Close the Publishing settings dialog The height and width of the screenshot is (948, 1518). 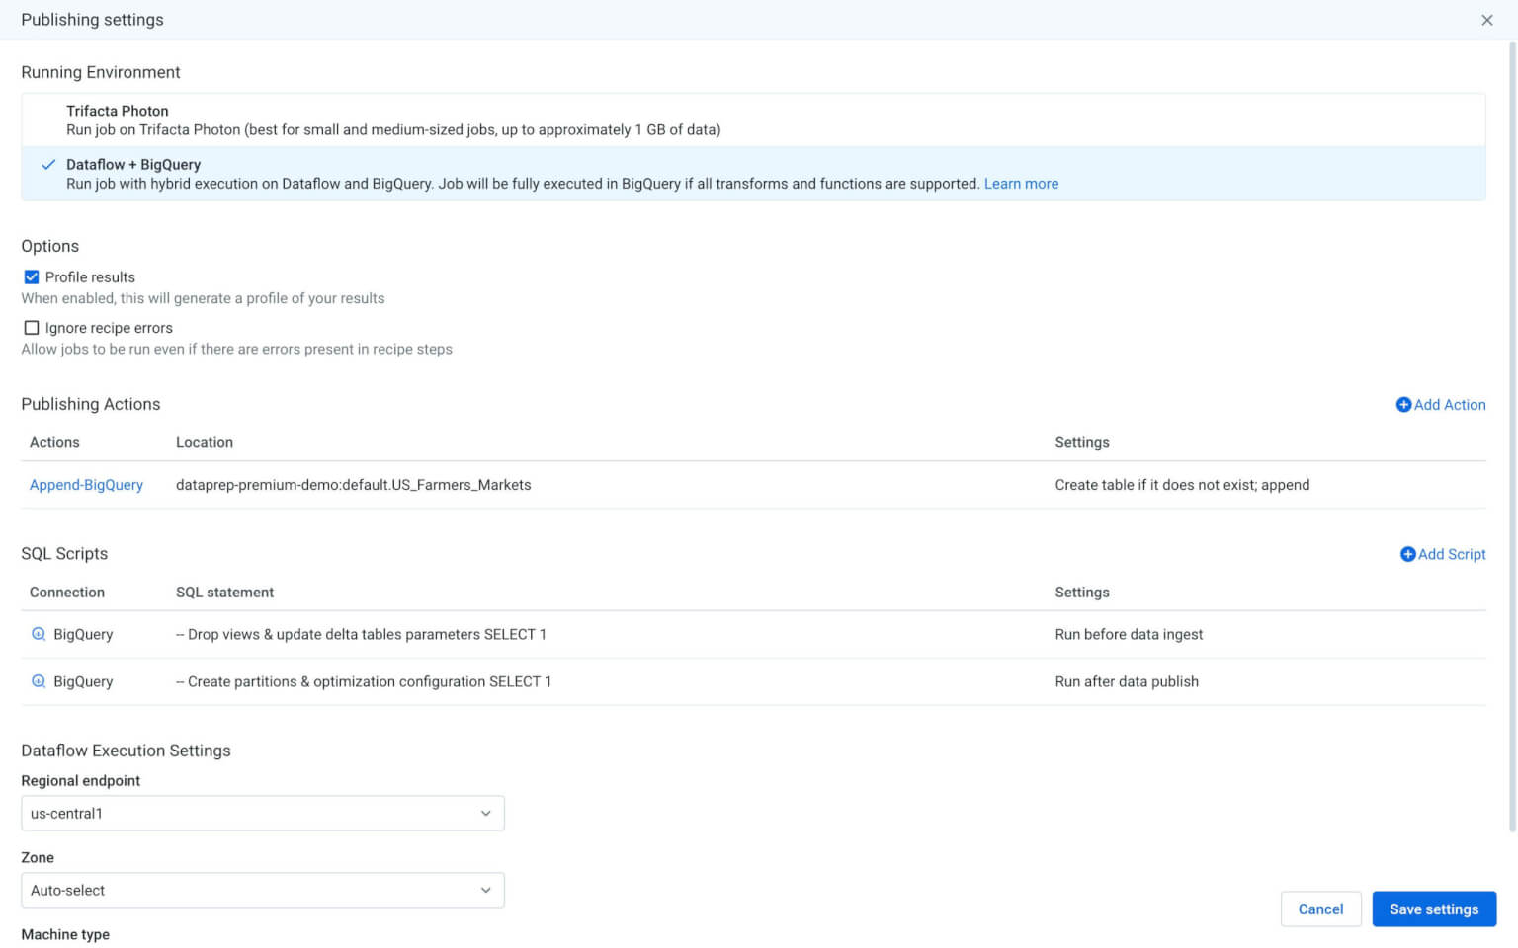click(x=1486, y=20)
